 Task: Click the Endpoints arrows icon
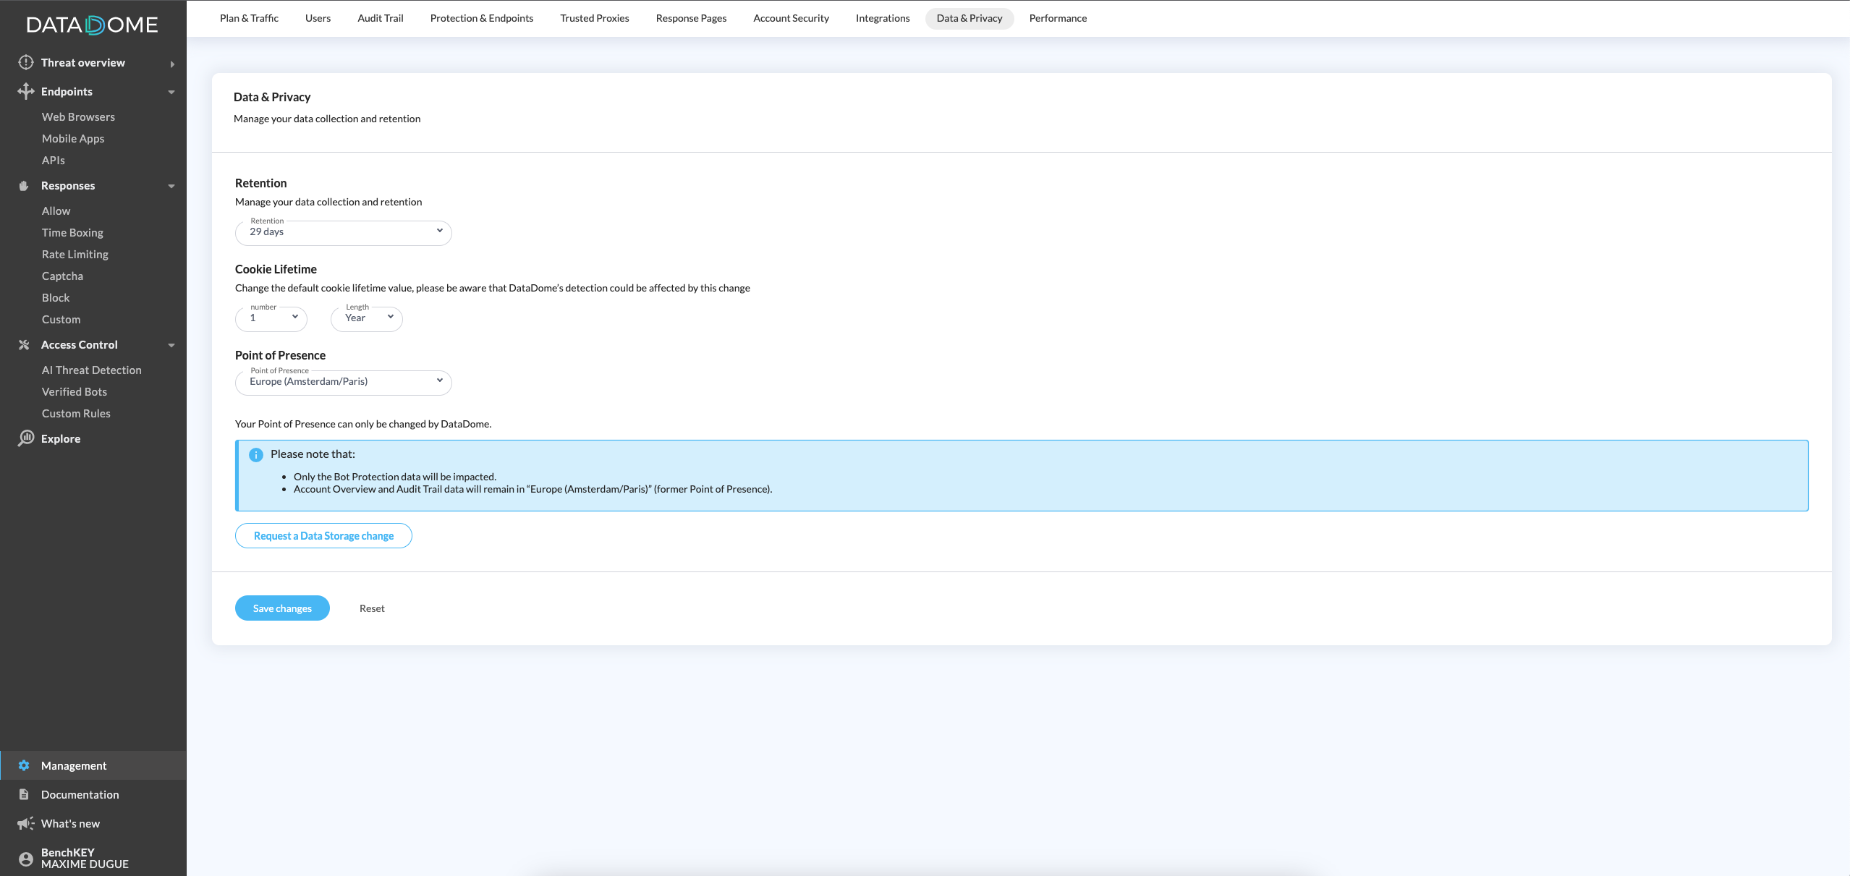tap(26, 91)
